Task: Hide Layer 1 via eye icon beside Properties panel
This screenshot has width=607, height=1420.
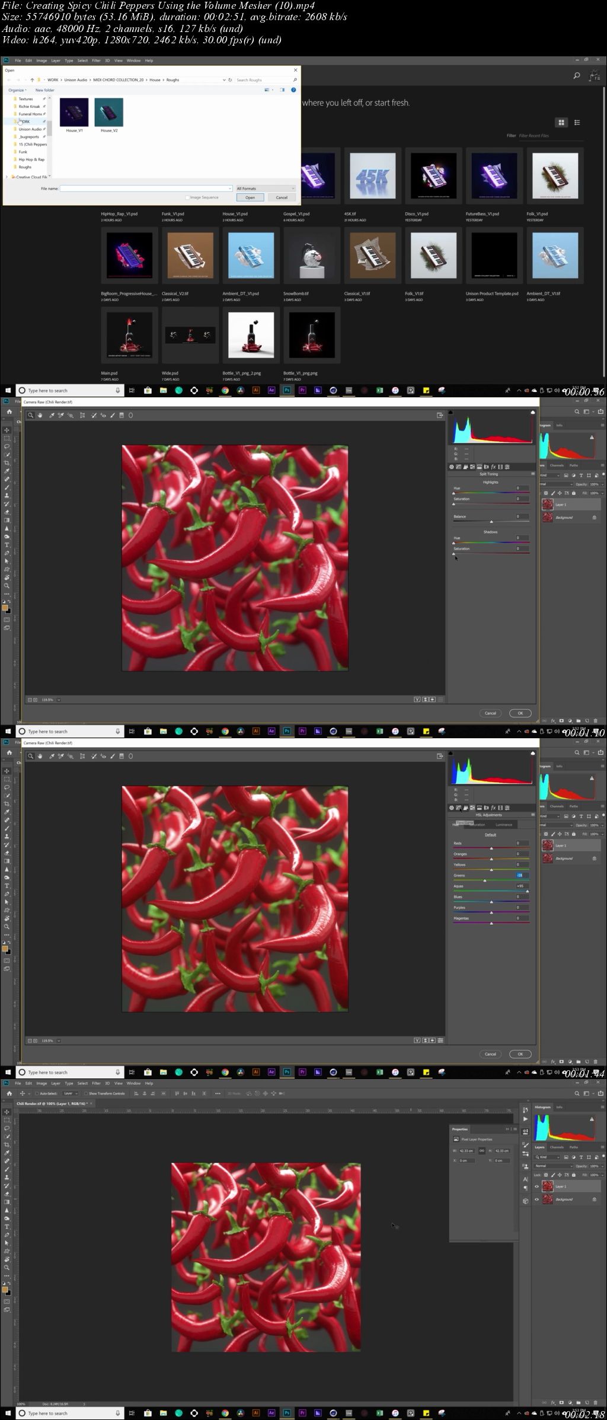Action: pos(536,1186)
